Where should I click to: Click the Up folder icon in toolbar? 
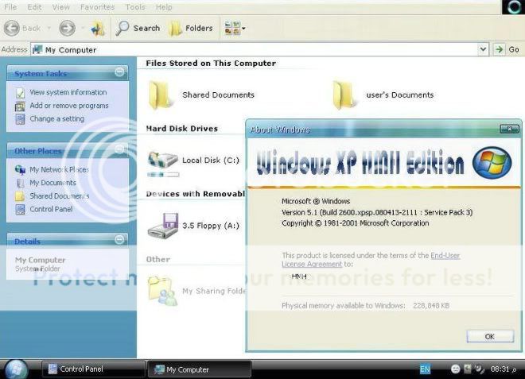pyautogui.click(x=98, y=29)
